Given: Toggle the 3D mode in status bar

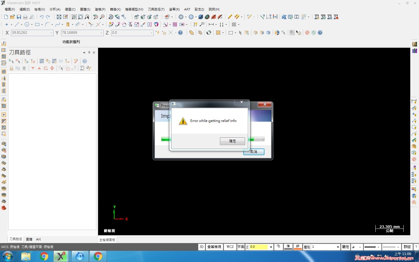Looking at the screenshot, I should point(201,247).
